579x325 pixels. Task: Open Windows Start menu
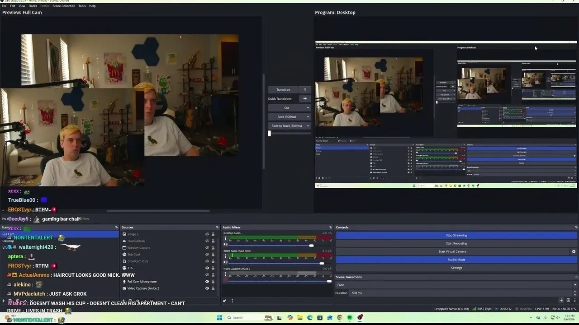tap(219, 318)
